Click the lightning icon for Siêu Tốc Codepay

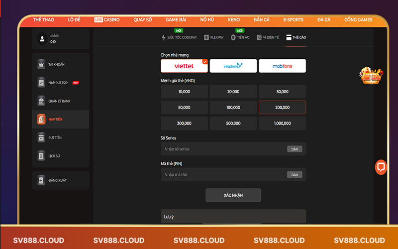click(x=164, y=37)
